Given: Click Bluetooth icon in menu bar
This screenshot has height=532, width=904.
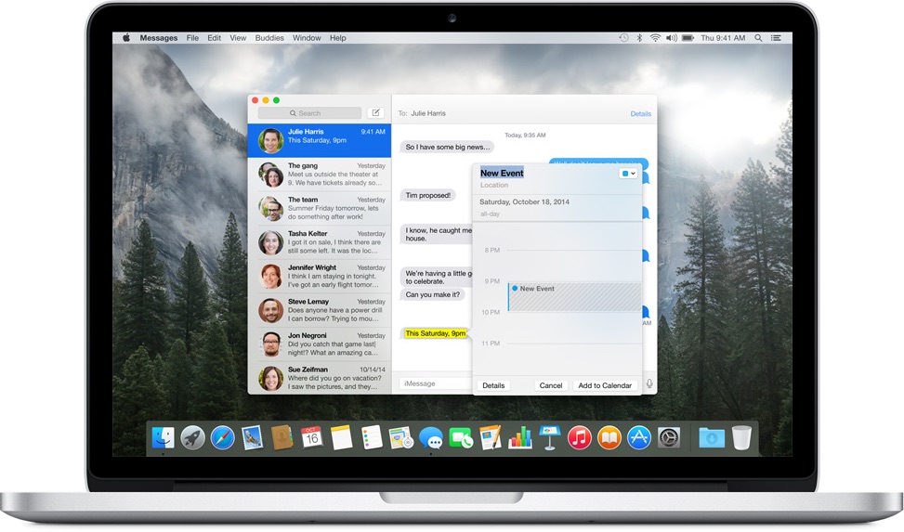Looking at the screenshot, I should point(639,37).
